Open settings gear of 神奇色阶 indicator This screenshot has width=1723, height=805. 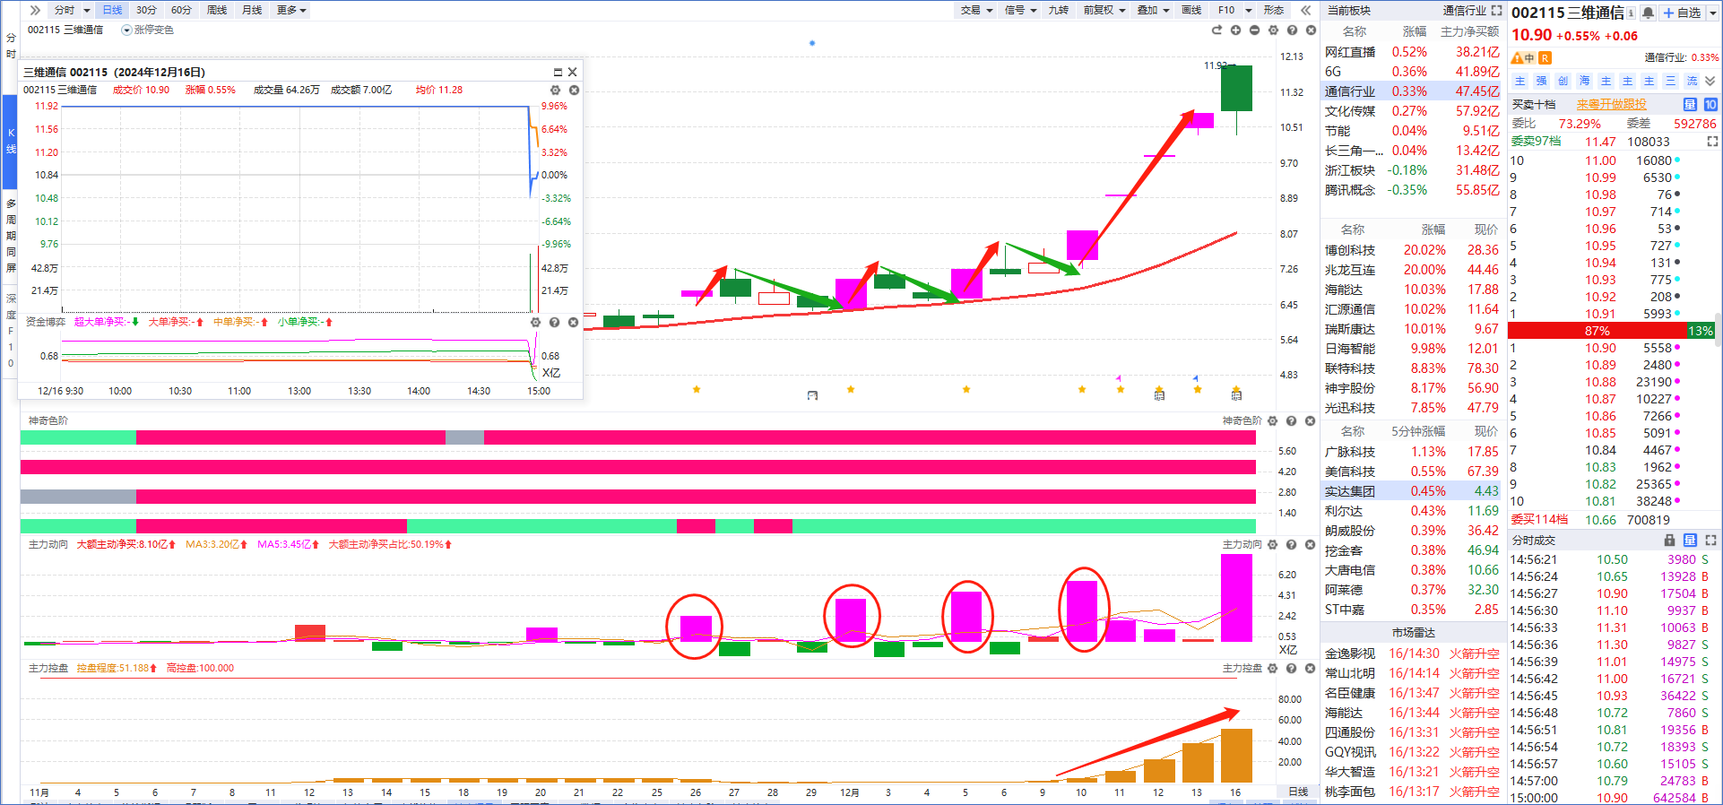point(1272,420)
